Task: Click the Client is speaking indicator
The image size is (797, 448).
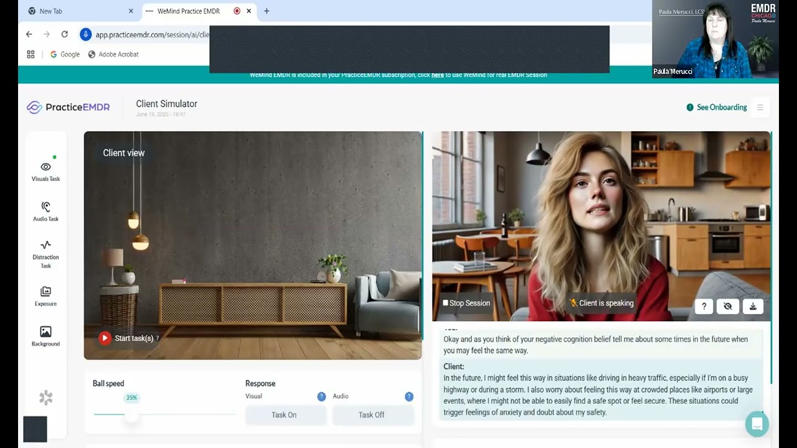Action: [x=601, y=303]
